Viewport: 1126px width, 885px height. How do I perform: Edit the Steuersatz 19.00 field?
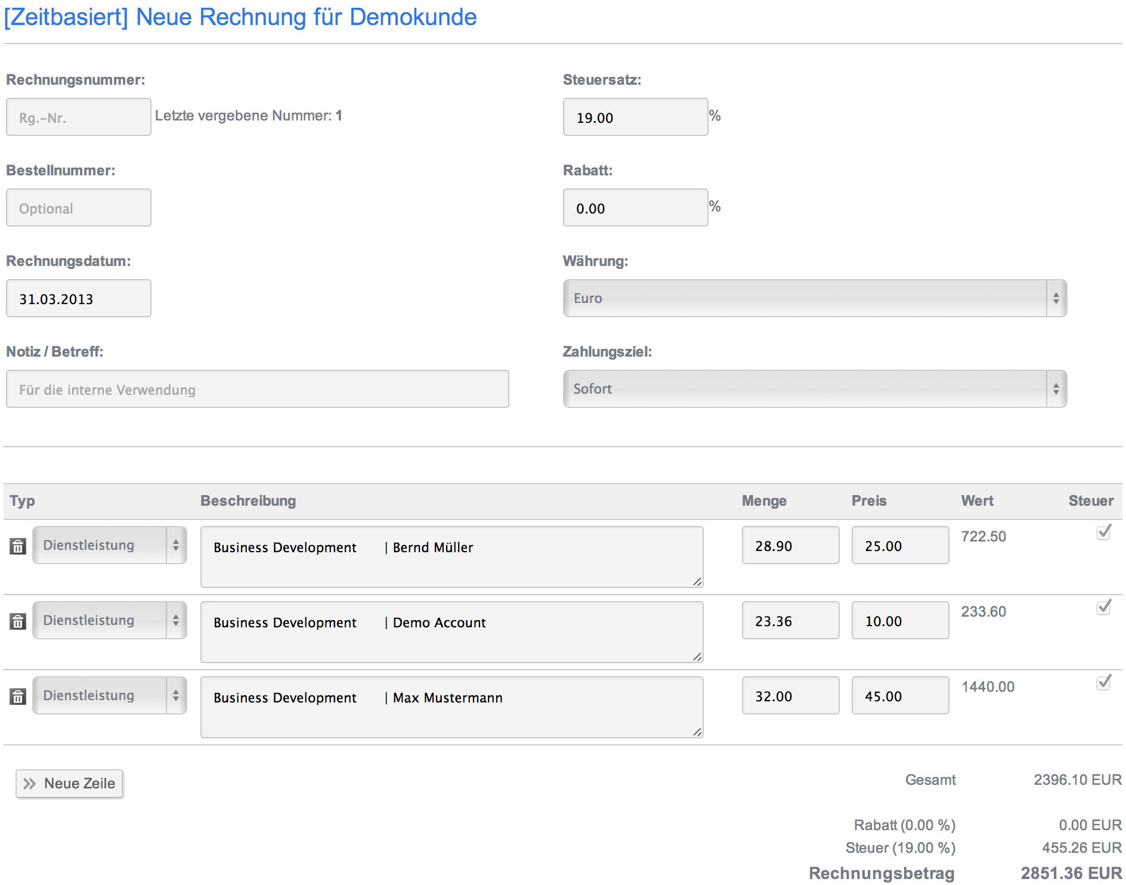click(x=635, y=117)
